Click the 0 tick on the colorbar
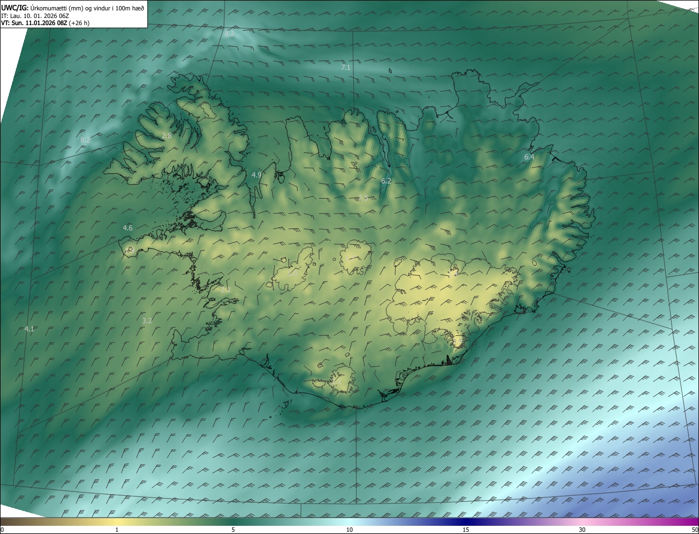Image resolution: width=699 pixels, height=534 pixels. pyautogui.click(x=2, y=530)
